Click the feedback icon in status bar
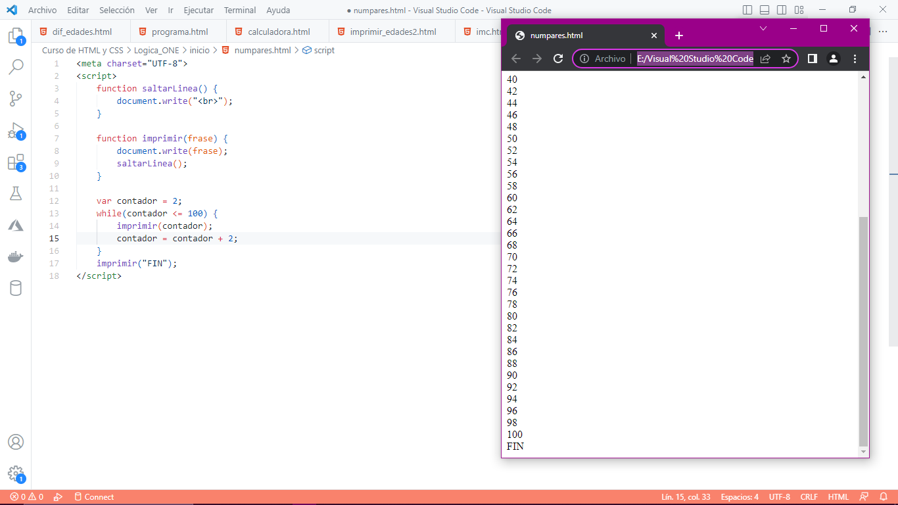This screenshot has height=505, width=898. coord(864,497)
